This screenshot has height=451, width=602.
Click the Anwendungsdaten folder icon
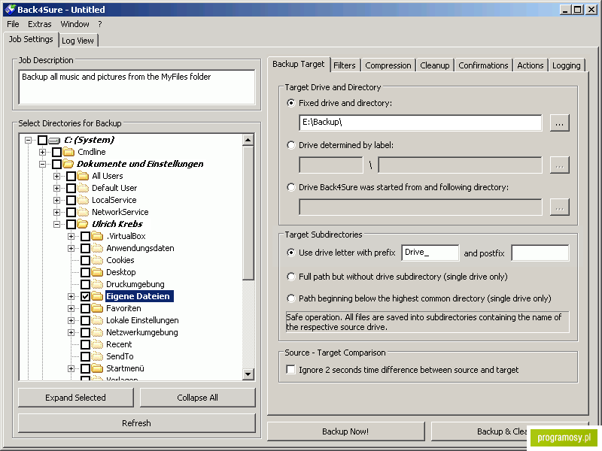(x=98, y=248)
